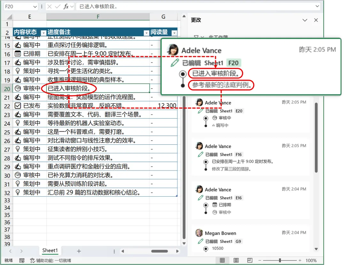Screen dimensions: 345x265
Task: Cancel the formula entry with the X icon
Action: 50,7
